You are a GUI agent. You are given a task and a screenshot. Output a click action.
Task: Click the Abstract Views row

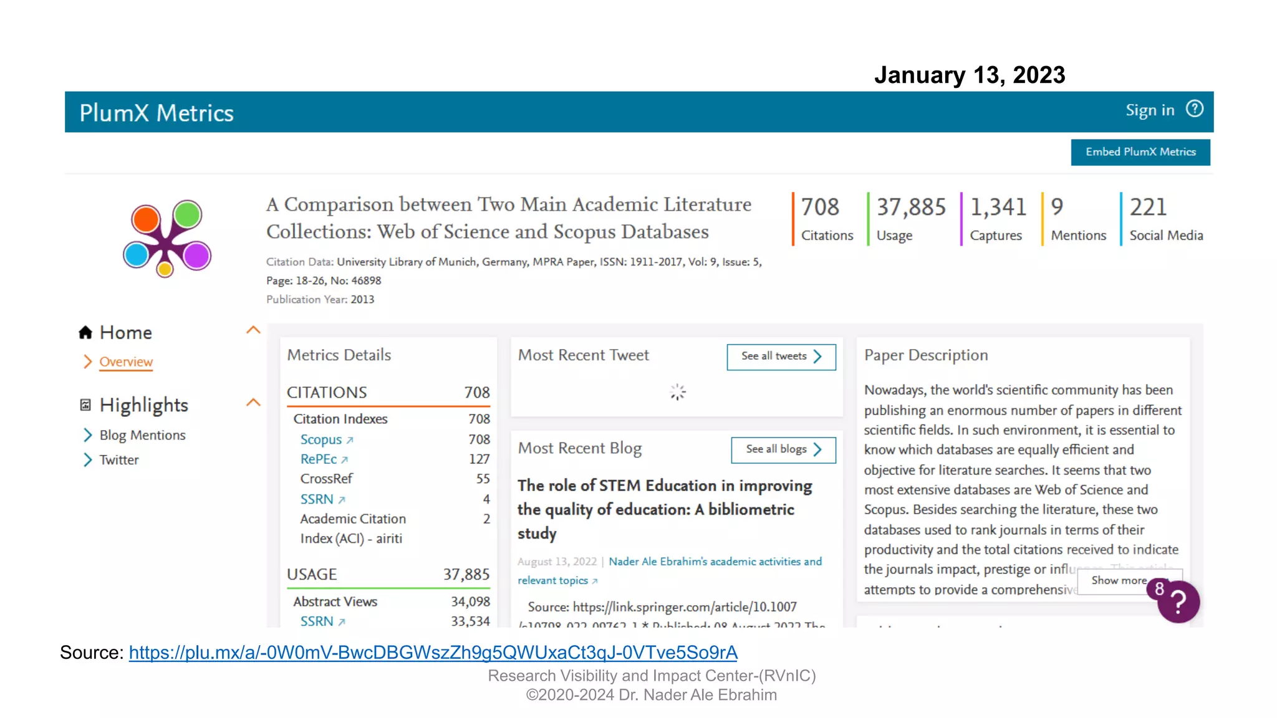click(x=392, y=601)
